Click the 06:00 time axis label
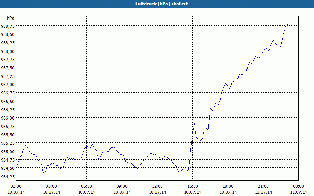Screen dimensions: 314x196 (86, 187)
